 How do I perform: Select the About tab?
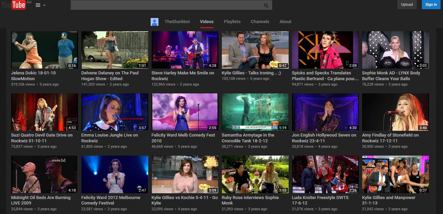pyautogui.click(x=285, y=22)
